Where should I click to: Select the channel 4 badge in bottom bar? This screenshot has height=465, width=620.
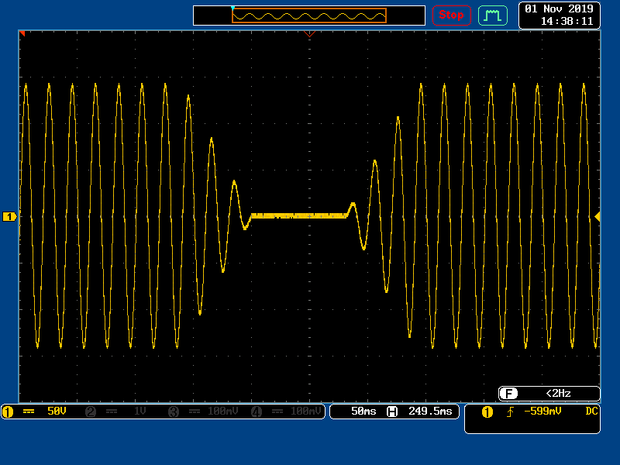tap(257, 412)
